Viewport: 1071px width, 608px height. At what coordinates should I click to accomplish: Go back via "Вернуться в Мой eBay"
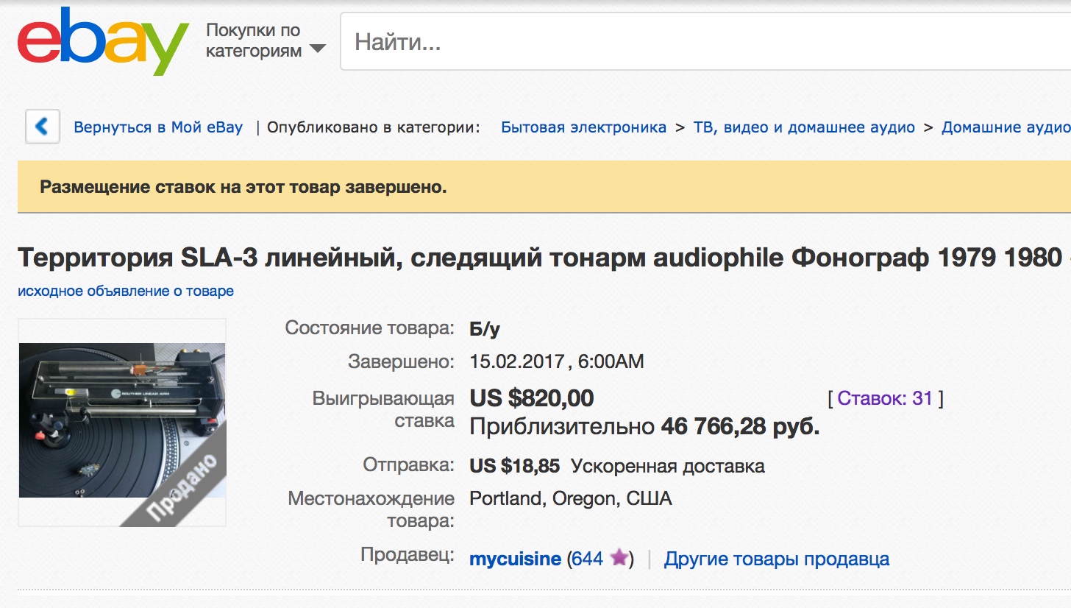pyautogui.click(x=158, y=127)
